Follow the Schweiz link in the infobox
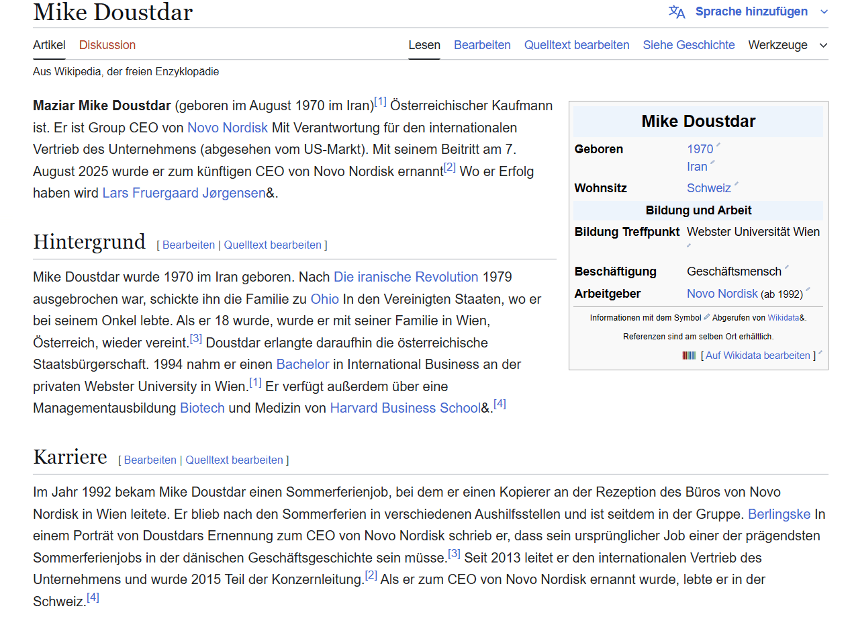850x625 pixels. [x=709, y=188]
